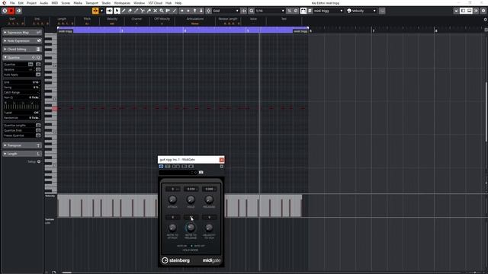Open the info line setup gear
This screenshot has height=274, width=488.
pos(485,20)
